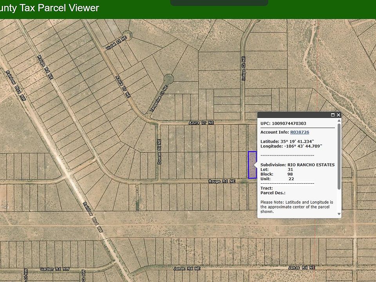Click the UPC number in popup
Screen dimensions: 376x282
click(289, 124)
